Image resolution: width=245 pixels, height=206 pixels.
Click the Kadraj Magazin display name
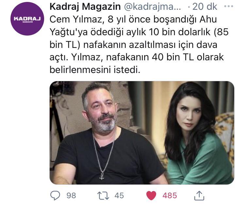coord(85,7)
